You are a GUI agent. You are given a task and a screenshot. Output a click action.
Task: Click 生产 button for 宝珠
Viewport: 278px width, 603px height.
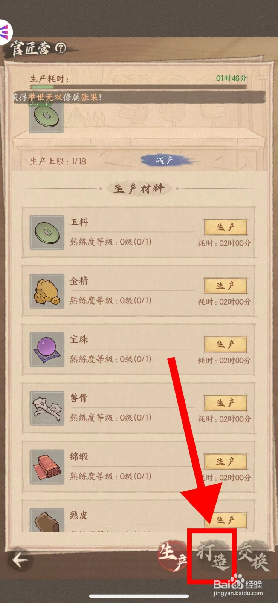tap(226, 344)
